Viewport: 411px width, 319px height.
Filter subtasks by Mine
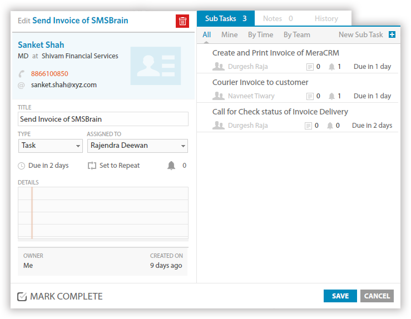coord(229,34)
